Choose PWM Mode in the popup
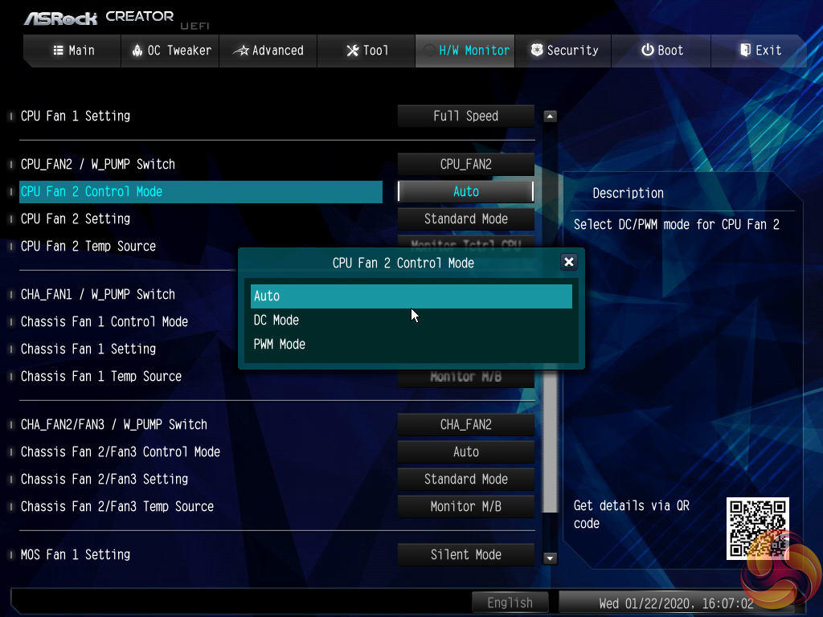This screenshot has width=823, height=617. pos(411,344)
